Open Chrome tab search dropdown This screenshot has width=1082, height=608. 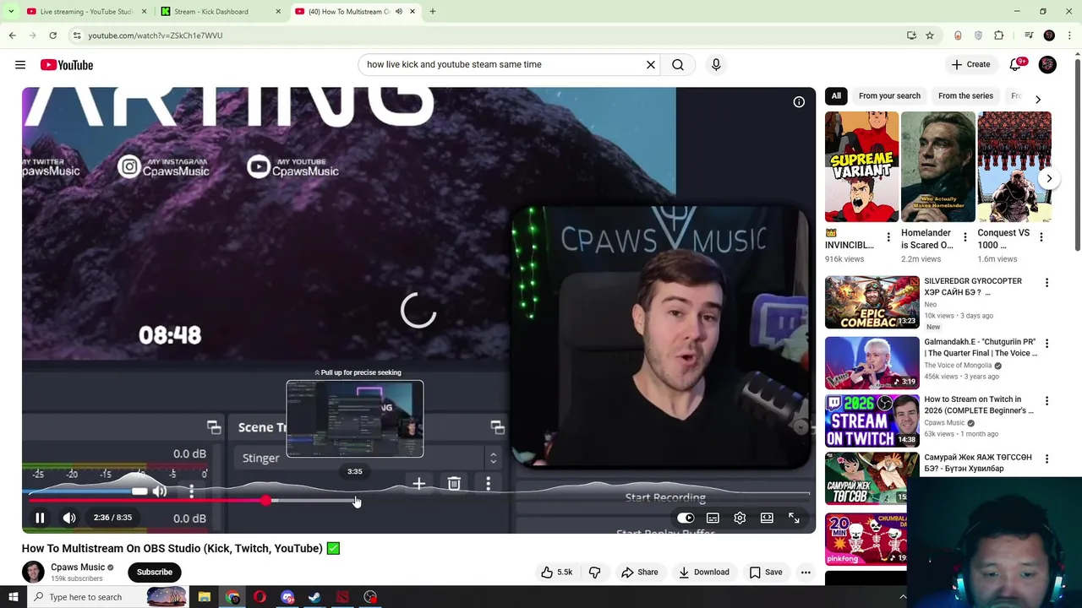pos(10,12)
